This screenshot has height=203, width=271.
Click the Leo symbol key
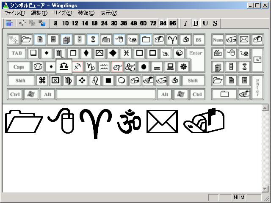pyautogui.click(x=95, y=80)
